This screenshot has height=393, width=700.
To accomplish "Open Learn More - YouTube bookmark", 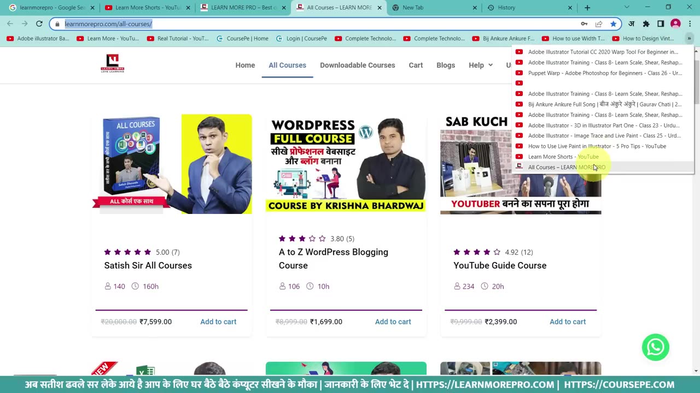I will [108, 38].
